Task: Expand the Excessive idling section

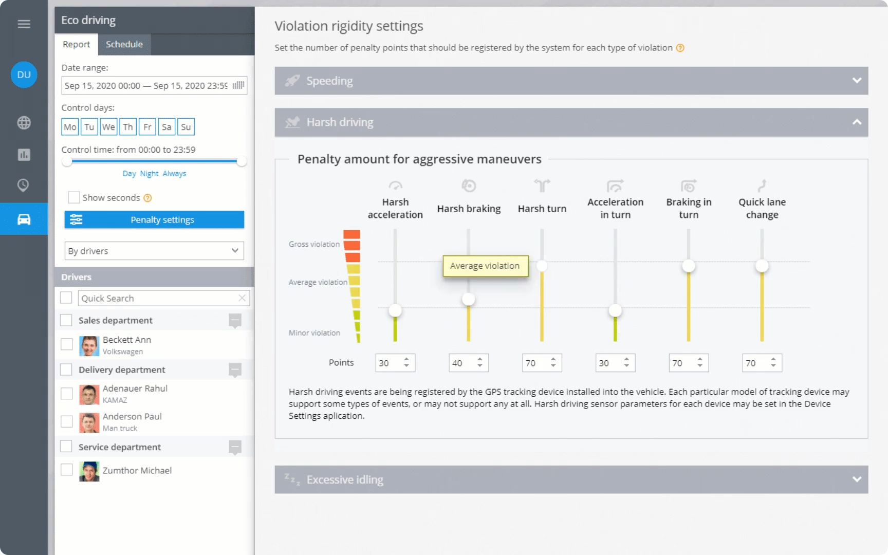Action: (x=857, y=479)
